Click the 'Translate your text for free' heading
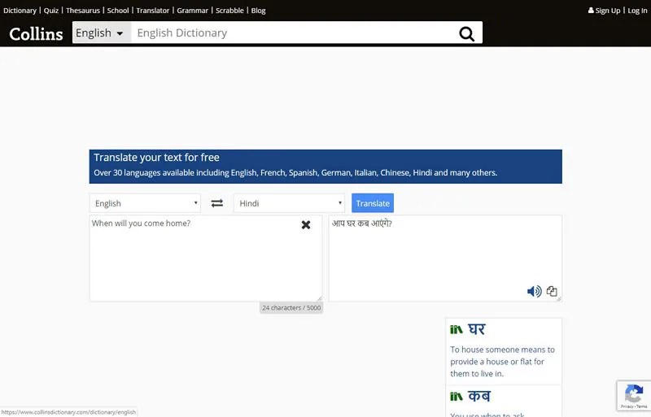Image resolution: width=651 pixels, height=417 pixels. click(x=156, y=157)
